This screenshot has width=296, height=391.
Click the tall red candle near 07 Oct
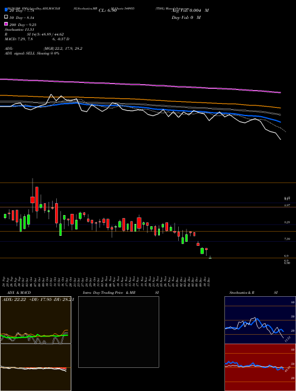[x=37, y=198]
